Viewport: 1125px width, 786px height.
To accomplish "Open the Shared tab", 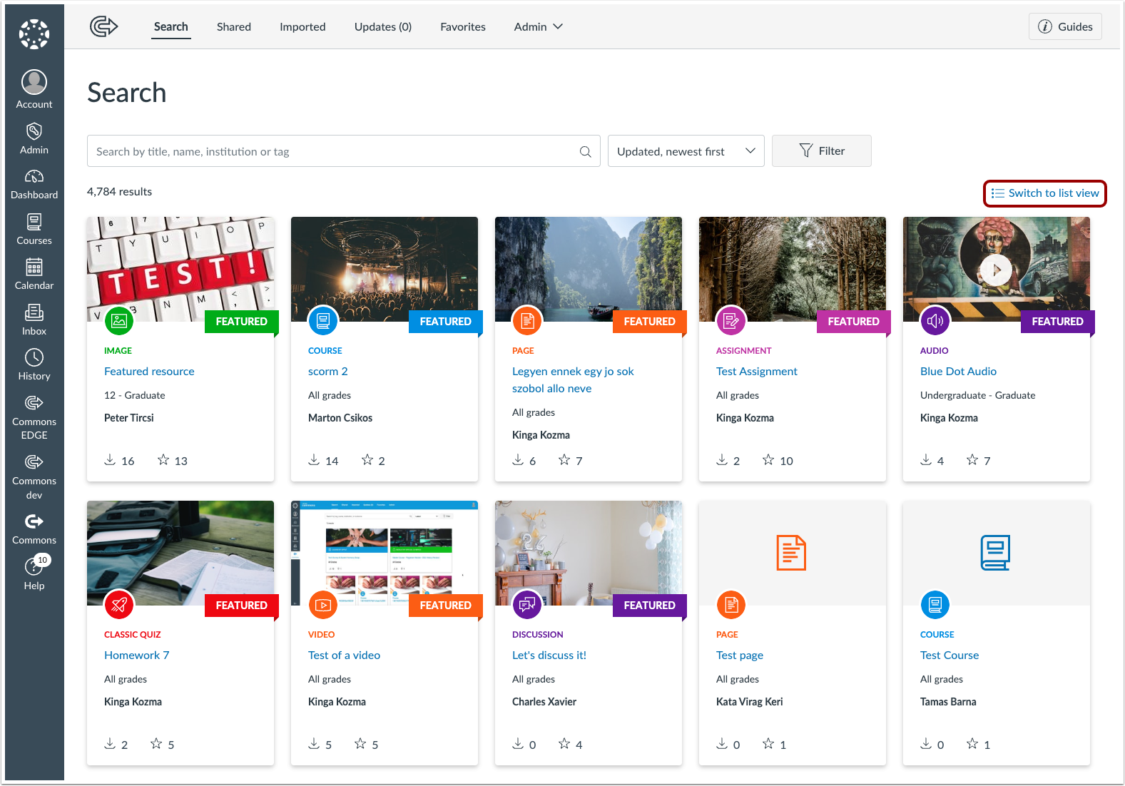I will [234, 26].
